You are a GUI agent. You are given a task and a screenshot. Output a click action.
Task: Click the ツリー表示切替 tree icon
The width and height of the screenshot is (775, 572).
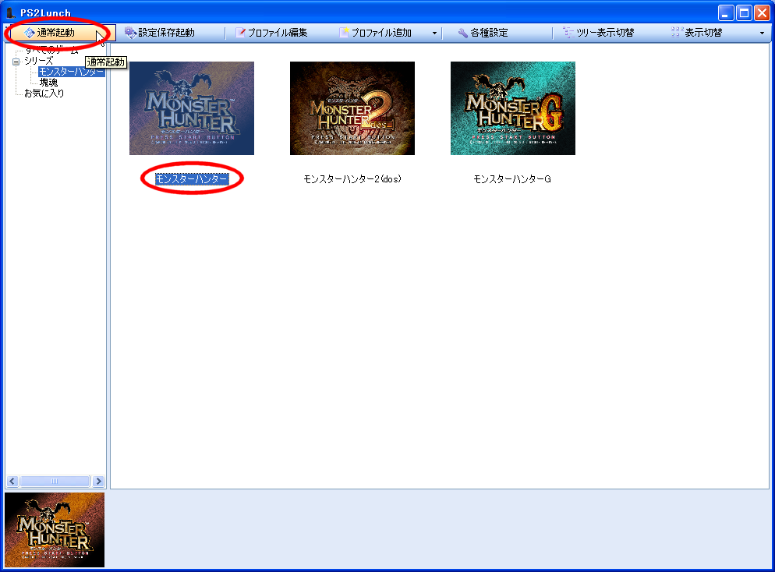point(569,33)
